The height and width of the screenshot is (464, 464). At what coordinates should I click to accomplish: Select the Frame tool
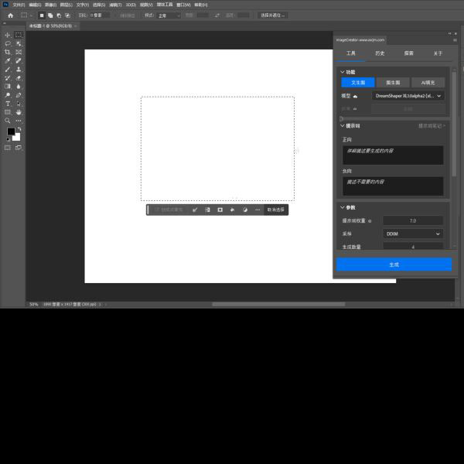click(x=19, y=53)
